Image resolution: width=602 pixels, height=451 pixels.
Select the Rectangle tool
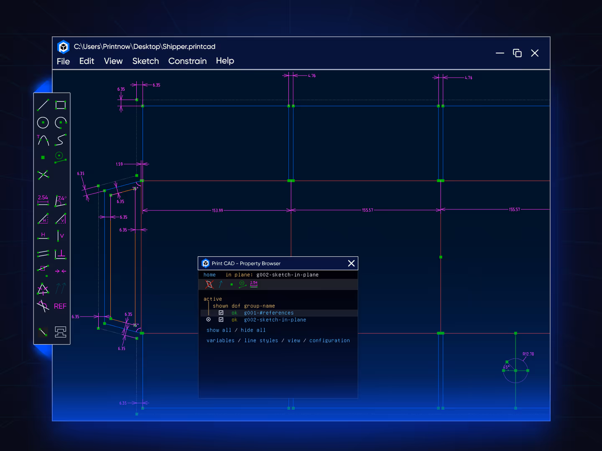click(60, 105)
